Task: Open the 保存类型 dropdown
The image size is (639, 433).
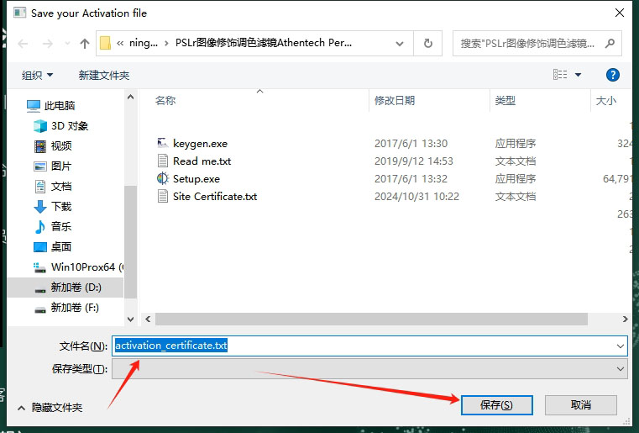Action: [369, 369]
